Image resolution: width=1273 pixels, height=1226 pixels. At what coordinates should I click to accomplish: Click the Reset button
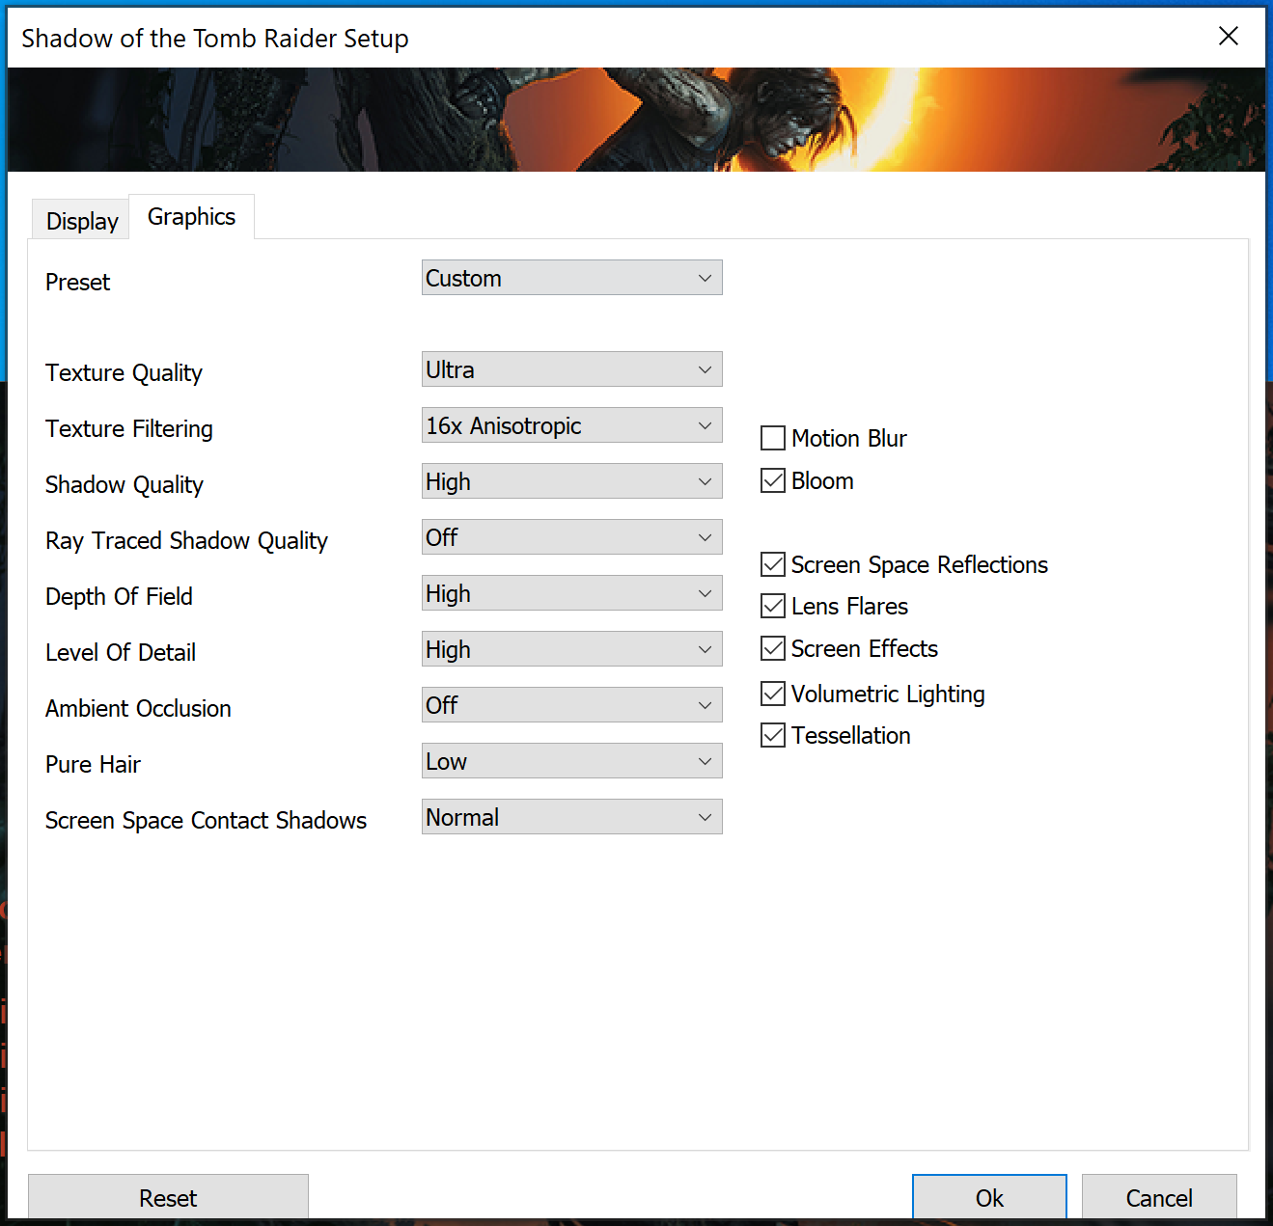168,1197
